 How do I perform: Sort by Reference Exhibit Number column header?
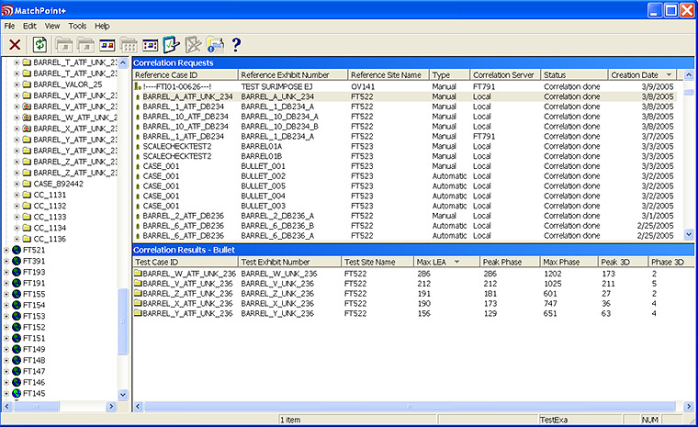[x=292, y=74]
